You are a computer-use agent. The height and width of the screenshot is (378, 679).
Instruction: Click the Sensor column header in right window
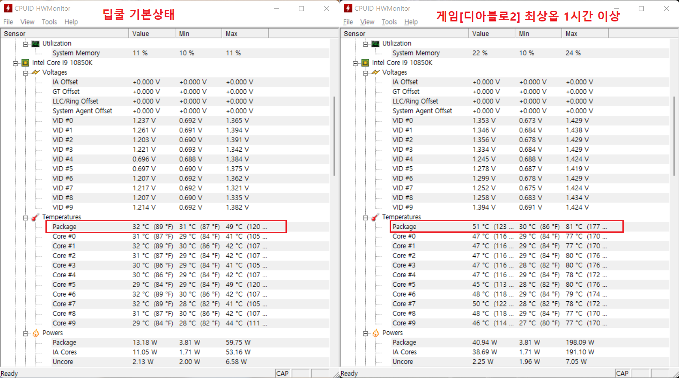404,33
